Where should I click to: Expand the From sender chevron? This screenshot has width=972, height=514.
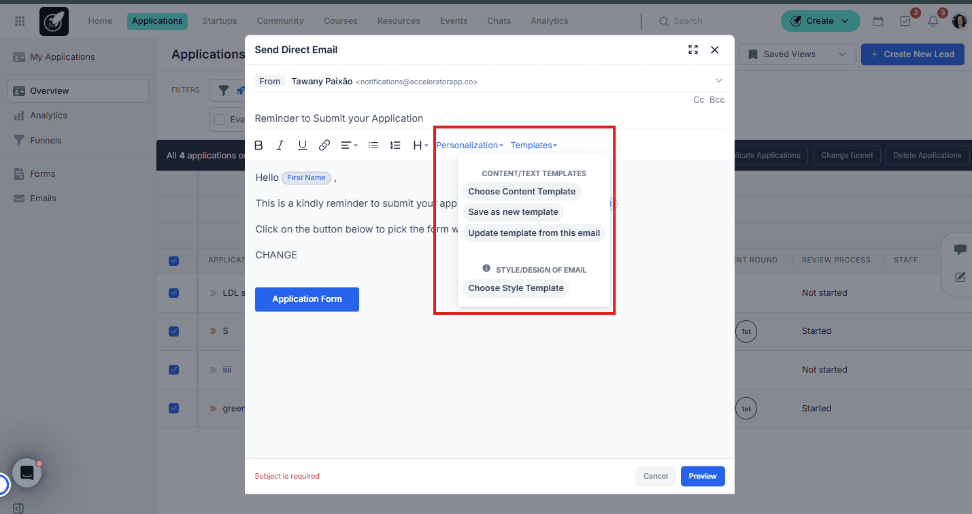718,81
